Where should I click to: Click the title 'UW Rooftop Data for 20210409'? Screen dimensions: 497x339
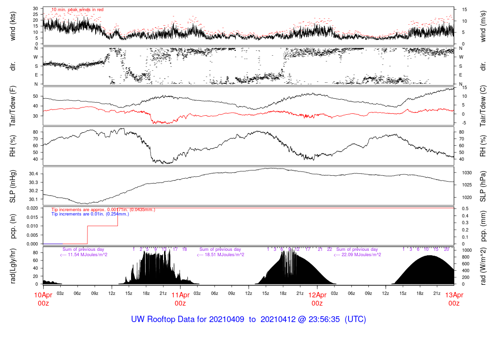click(187, 319)
